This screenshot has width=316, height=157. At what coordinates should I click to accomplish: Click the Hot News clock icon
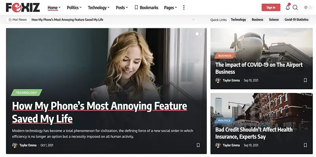pyautogui.click(x=10, y=20)
